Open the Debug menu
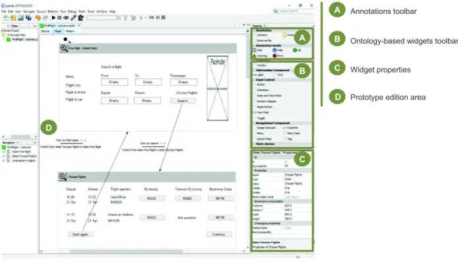The height and width of the screenshot is (263, 458). pyautogui.click(x=72, y=11)
